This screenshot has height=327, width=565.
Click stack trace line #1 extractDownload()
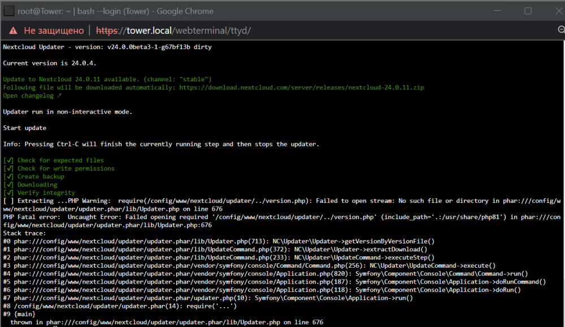point(215,250)
